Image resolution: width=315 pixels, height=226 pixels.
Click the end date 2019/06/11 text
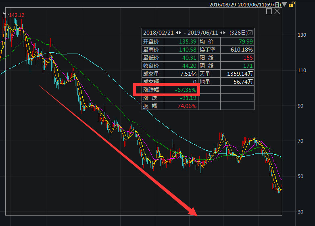[x=204, y=33]
